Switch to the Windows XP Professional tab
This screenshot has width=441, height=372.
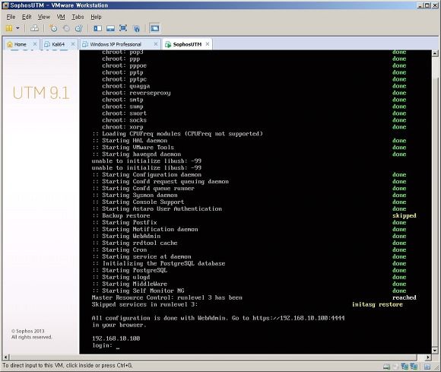pyautogui.click(x=116, y=44)
